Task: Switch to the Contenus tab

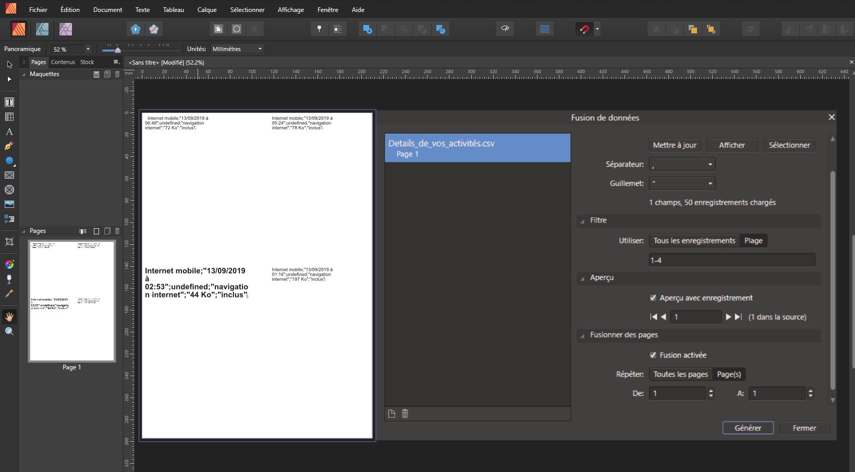Action: coord(63,62)
